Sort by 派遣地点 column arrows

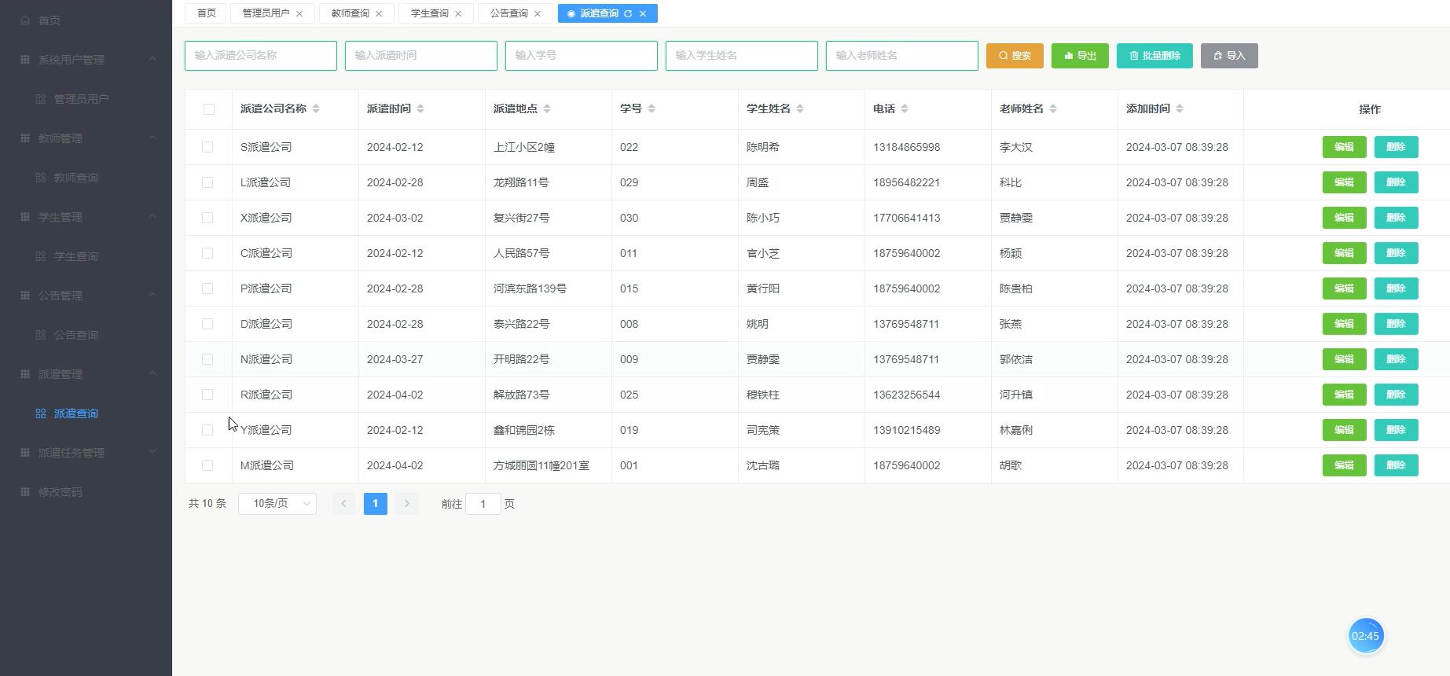(x=547, y=108)
